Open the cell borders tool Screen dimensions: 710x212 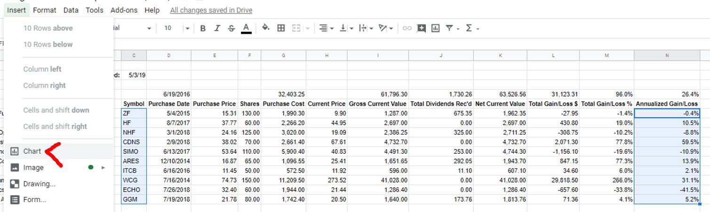click(281, 28)
